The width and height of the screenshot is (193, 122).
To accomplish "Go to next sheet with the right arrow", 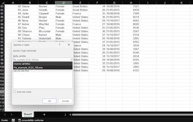I will click(x=11, y=115).
